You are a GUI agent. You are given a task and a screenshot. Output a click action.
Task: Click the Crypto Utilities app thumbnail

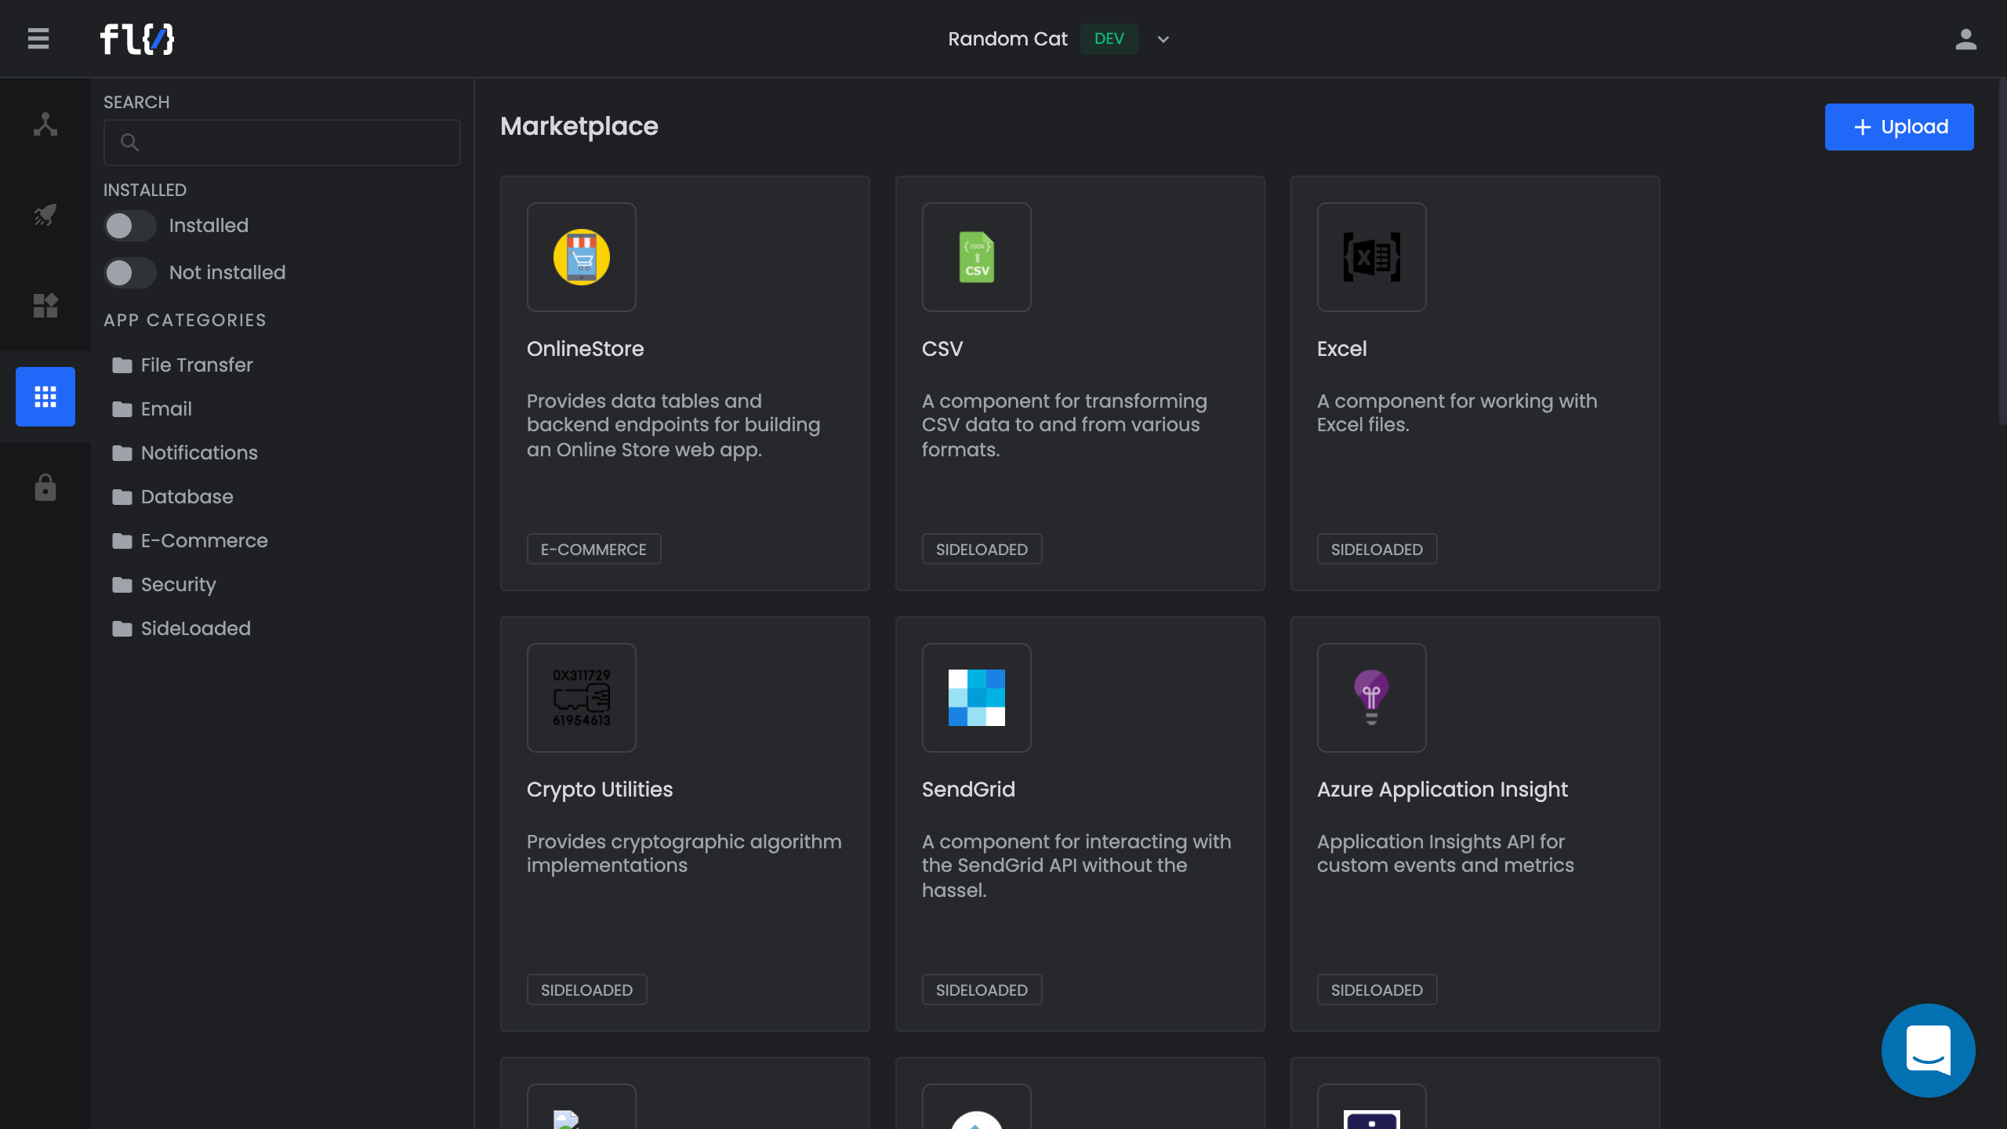581,698
